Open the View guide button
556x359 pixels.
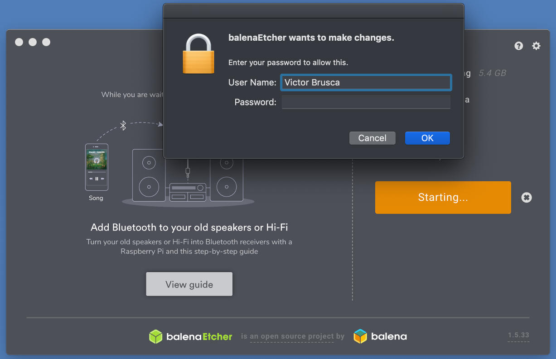pos(189,284)
